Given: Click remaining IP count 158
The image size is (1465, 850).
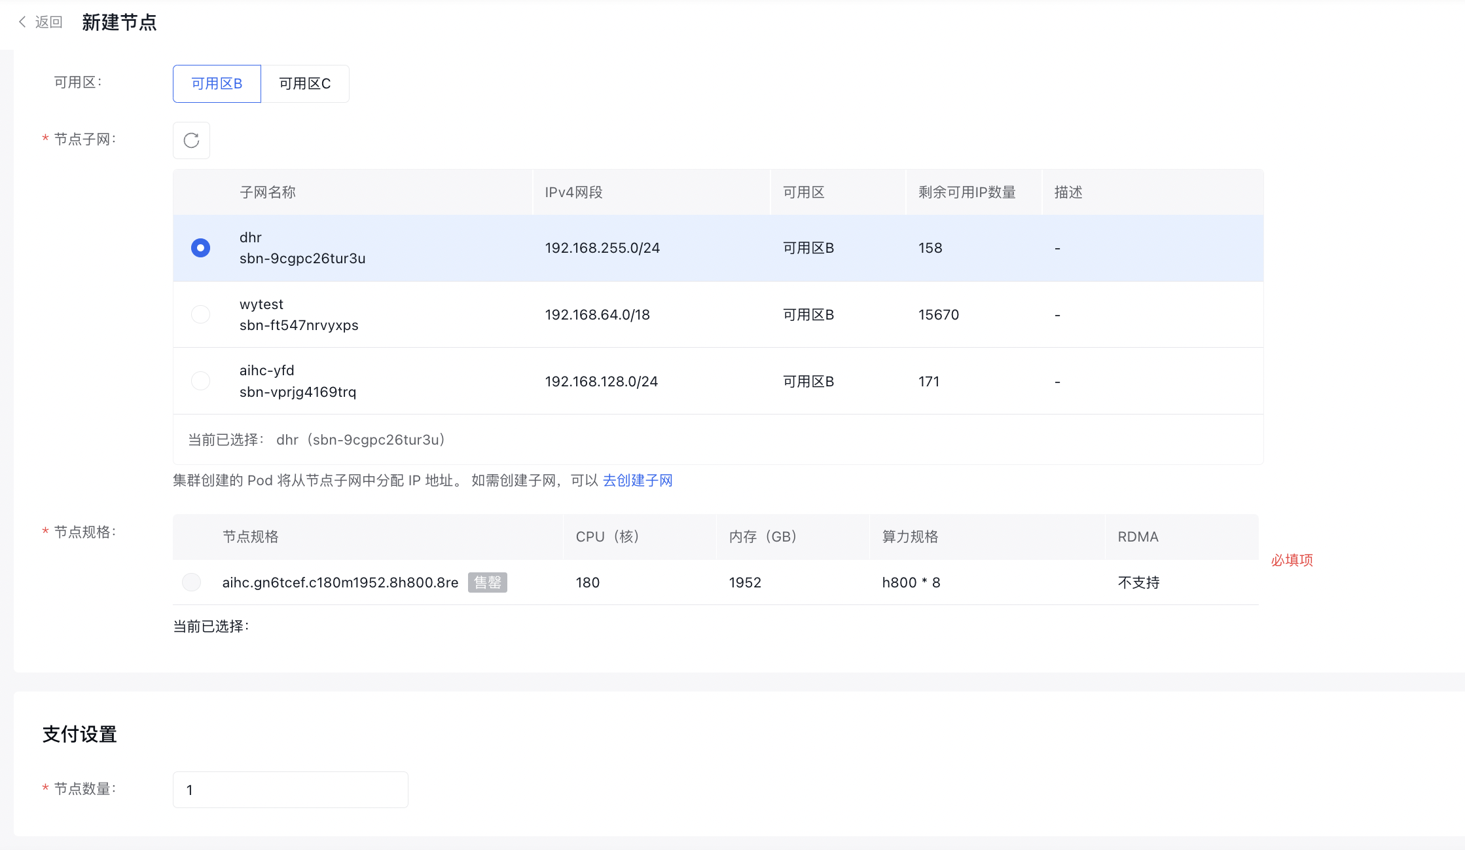Looking at the screenshot, I should pyautogui.click(x=930, y=248).
